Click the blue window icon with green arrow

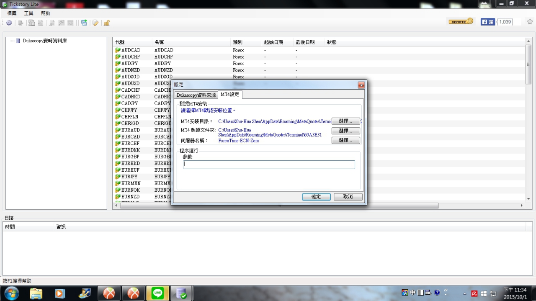pos(84,23)
